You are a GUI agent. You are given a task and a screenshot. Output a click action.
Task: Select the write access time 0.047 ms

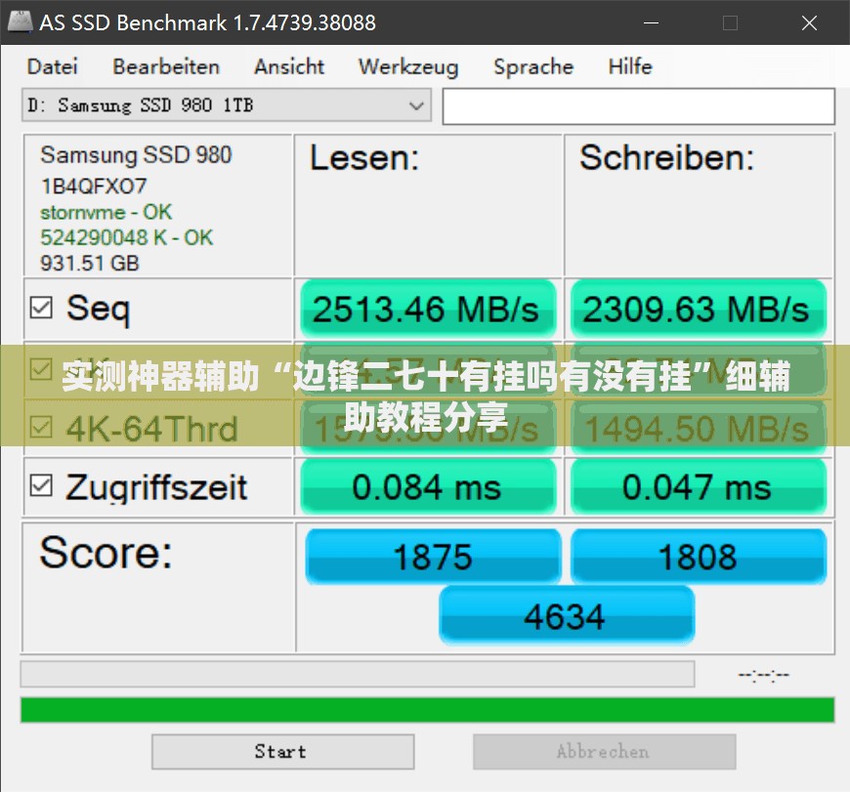coord(699,486)
